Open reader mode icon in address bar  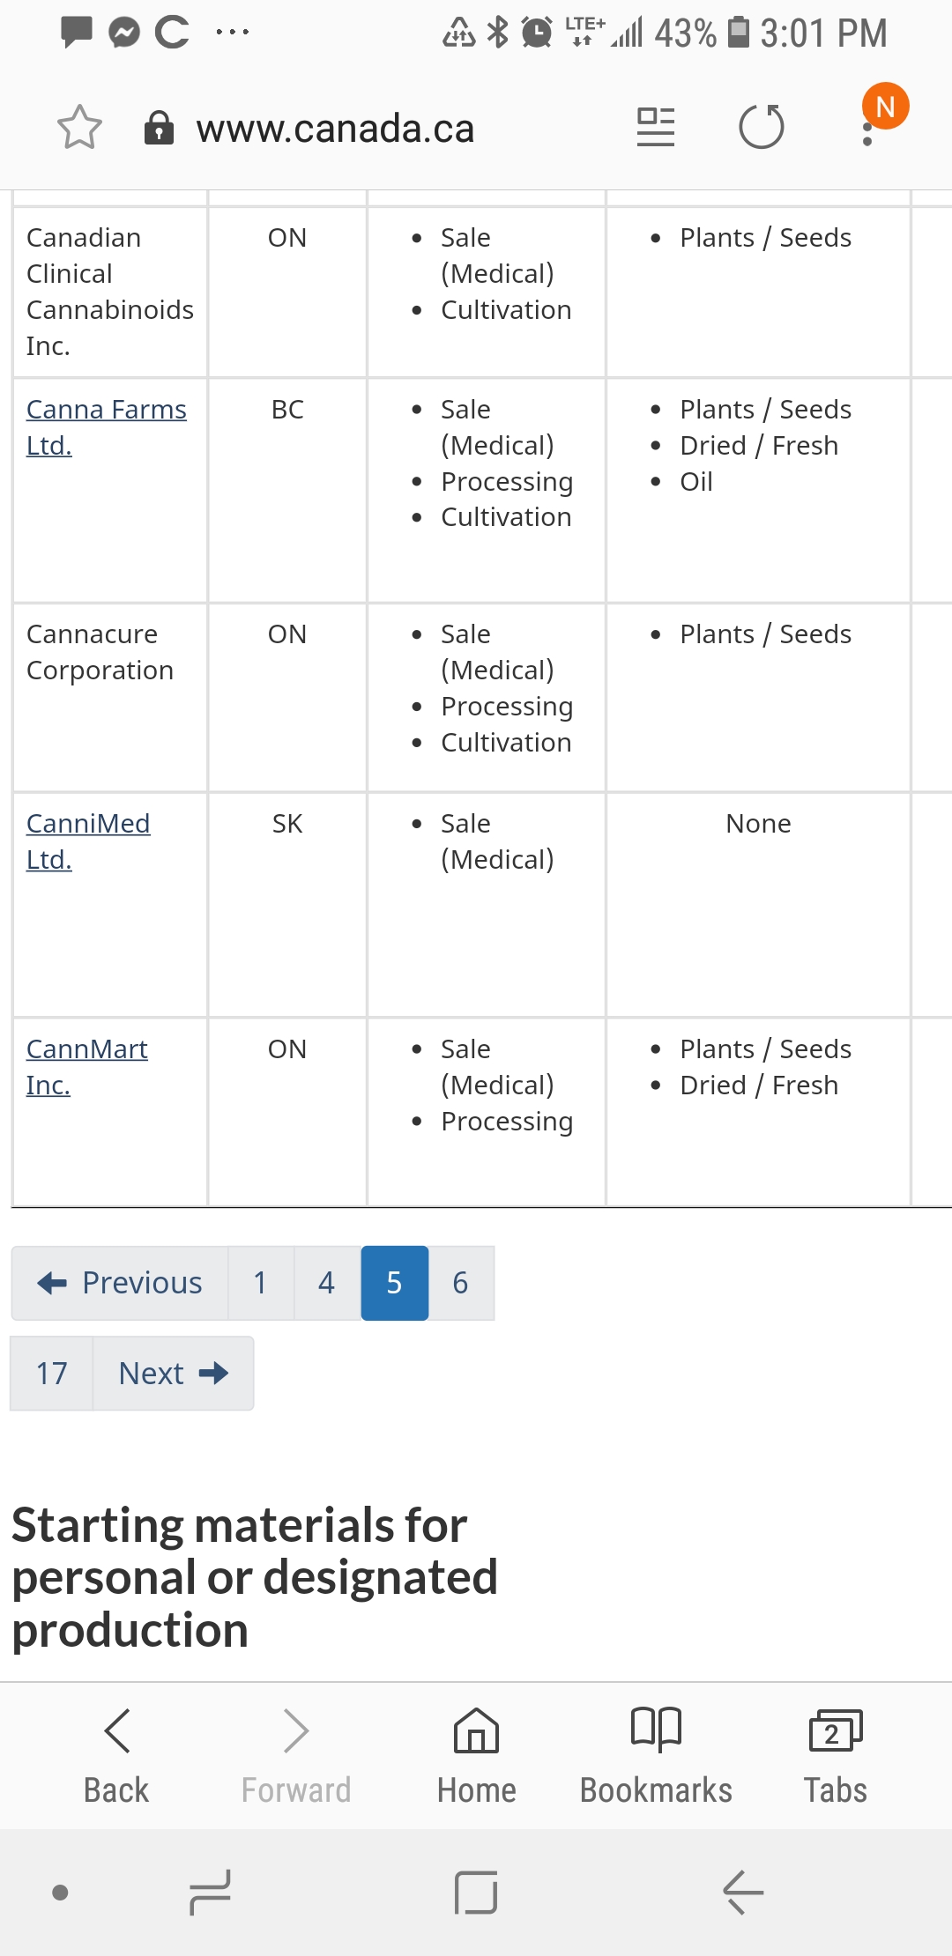point(656,127)
